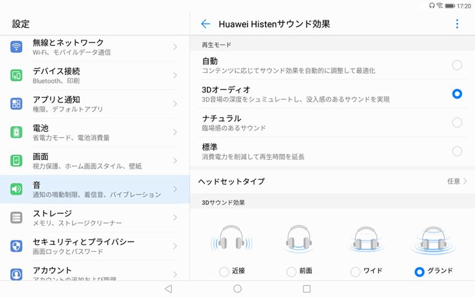This screenshot has width=475, height=297.
Task: Select the ナチュラル radio button
Action: [457, 123]
